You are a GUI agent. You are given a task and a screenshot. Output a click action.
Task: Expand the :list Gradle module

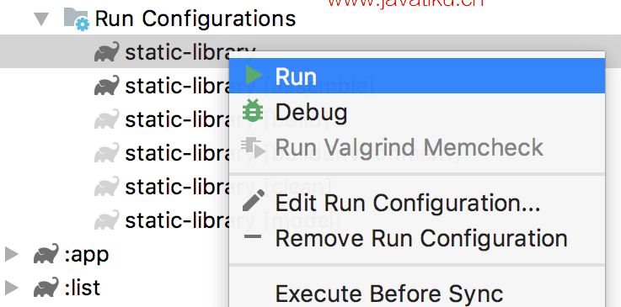click(11, 288)
